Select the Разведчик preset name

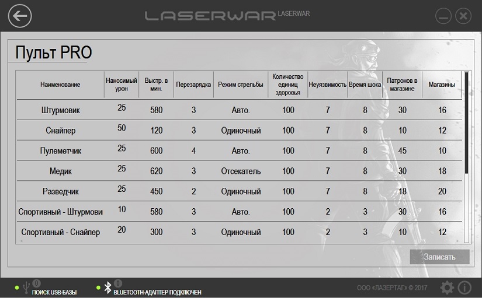61,191
